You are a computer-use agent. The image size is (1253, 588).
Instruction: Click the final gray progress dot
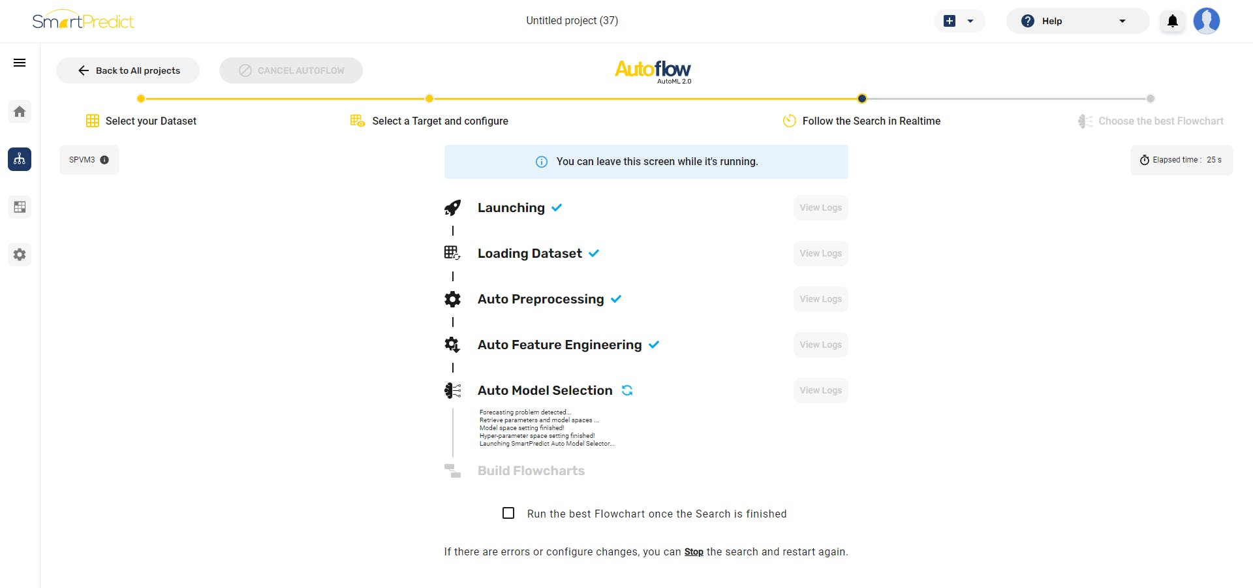(x=1151, y=99)
